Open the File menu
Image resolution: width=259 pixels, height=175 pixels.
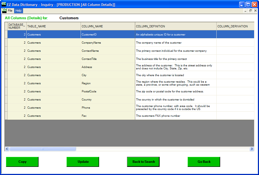point(10,11)
